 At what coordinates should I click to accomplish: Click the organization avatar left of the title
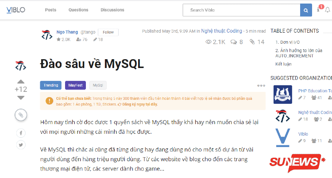[x=20, y=66]
